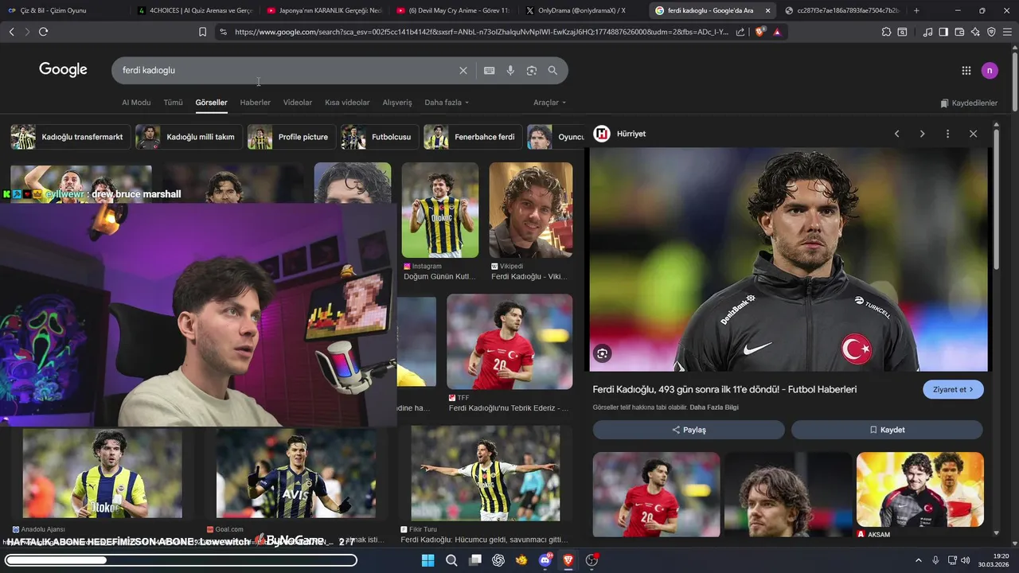Close the Hürriyet image preview panel
The image size is (1019, 573).
point(973,134)
